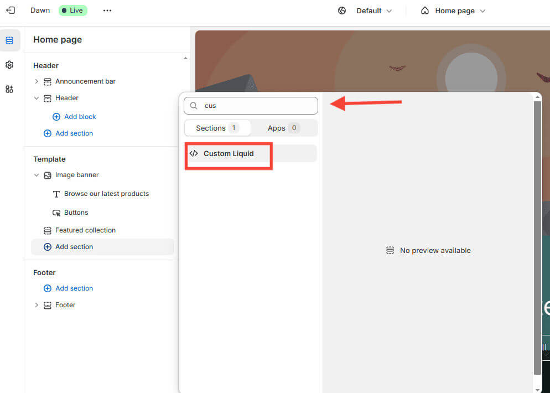Image resolution: width=550 pixels, height=393 pixels.
Task: Expand the Footer section
Action: point(37,305)
